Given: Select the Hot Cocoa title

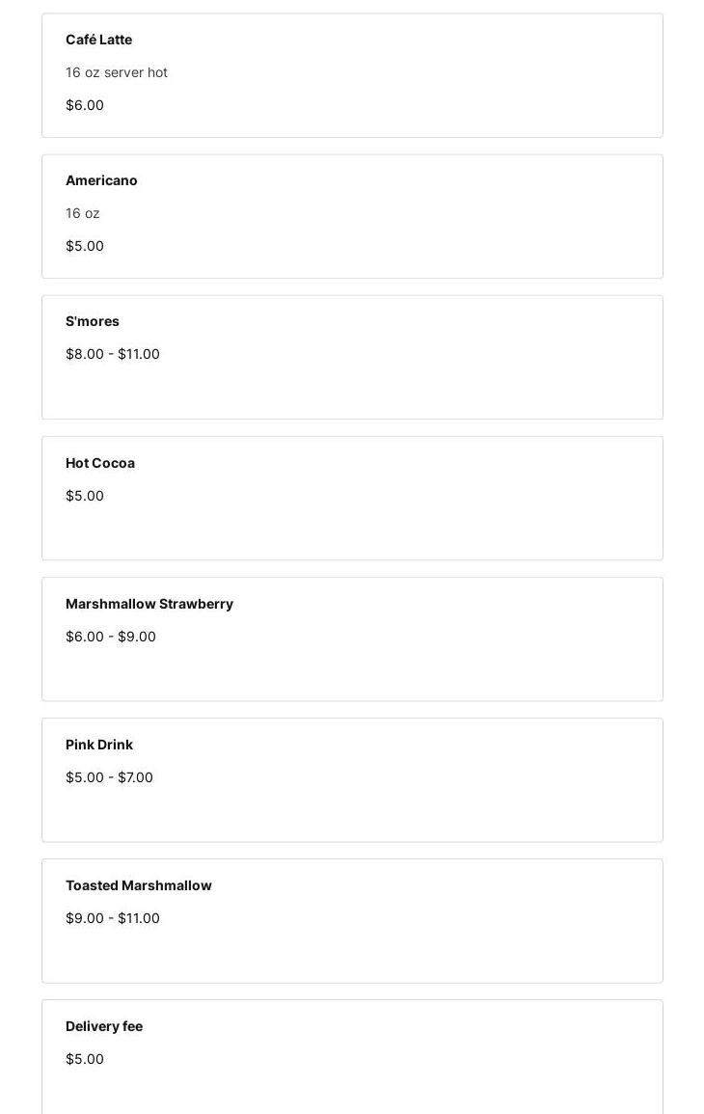Looking at the screenshot, I should 100,463.
